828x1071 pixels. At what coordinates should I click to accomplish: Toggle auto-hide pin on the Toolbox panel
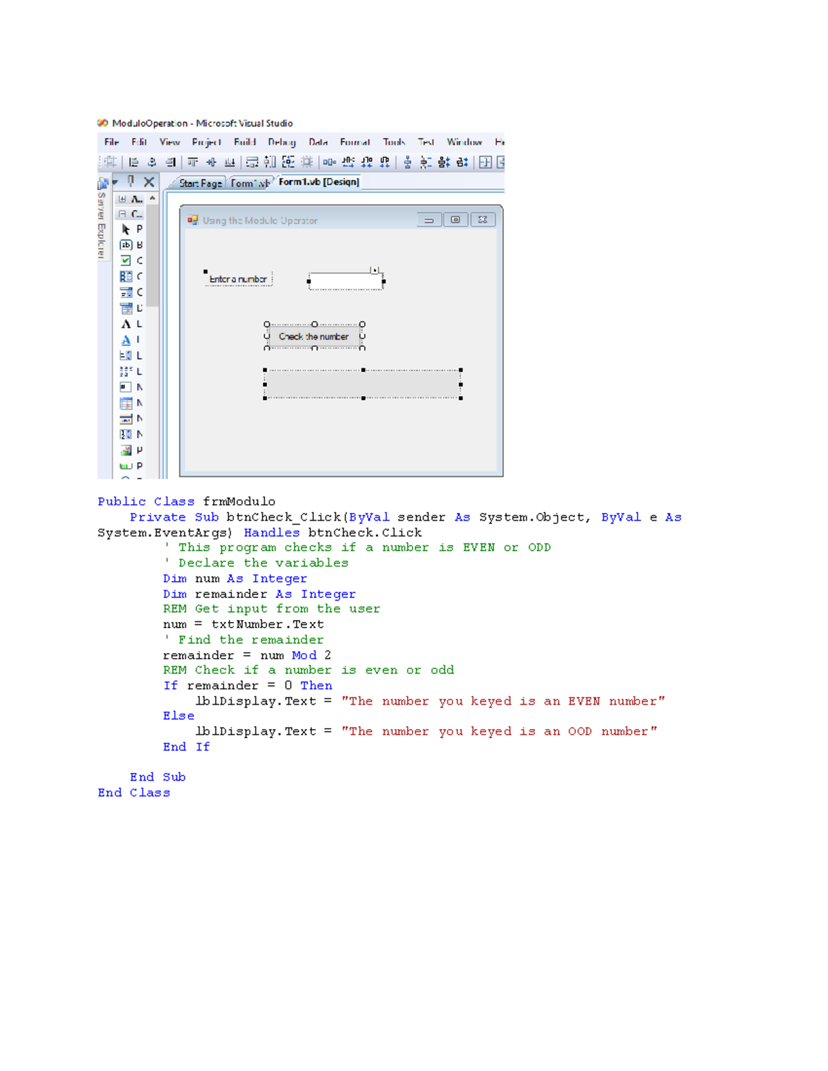pyautogui.click(x=130, y=181)
